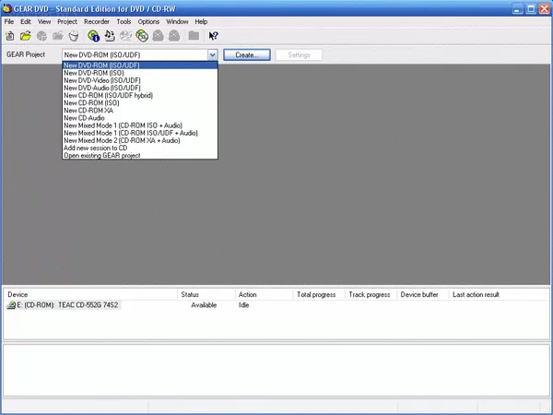553x415 pixels.
Task: Open the Tools menu
Action: tap(124, 21)
